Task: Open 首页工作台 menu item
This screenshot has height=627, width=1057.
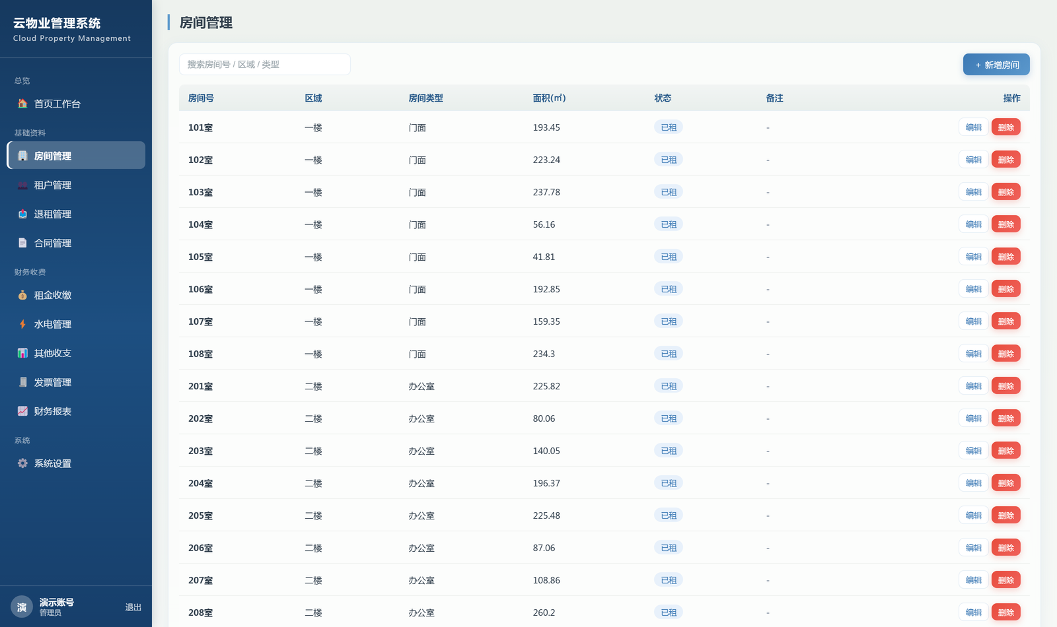Action: tap(76, 104)
